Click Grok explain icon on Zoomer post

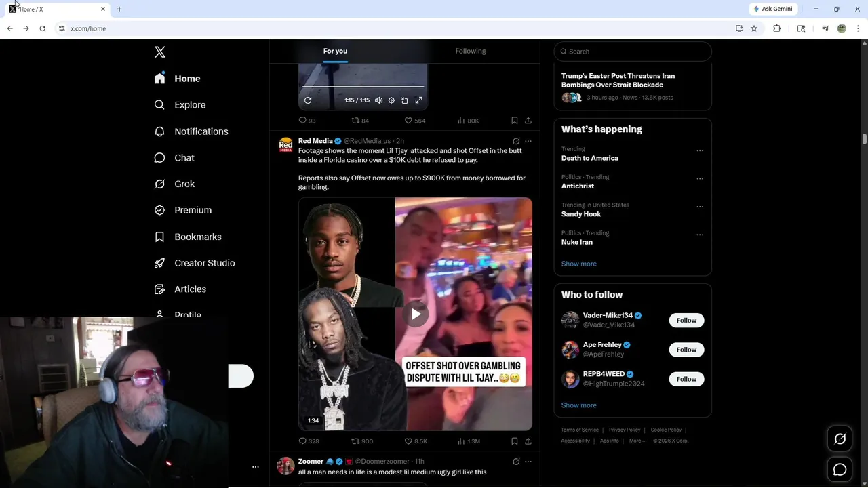click(516, 462)
